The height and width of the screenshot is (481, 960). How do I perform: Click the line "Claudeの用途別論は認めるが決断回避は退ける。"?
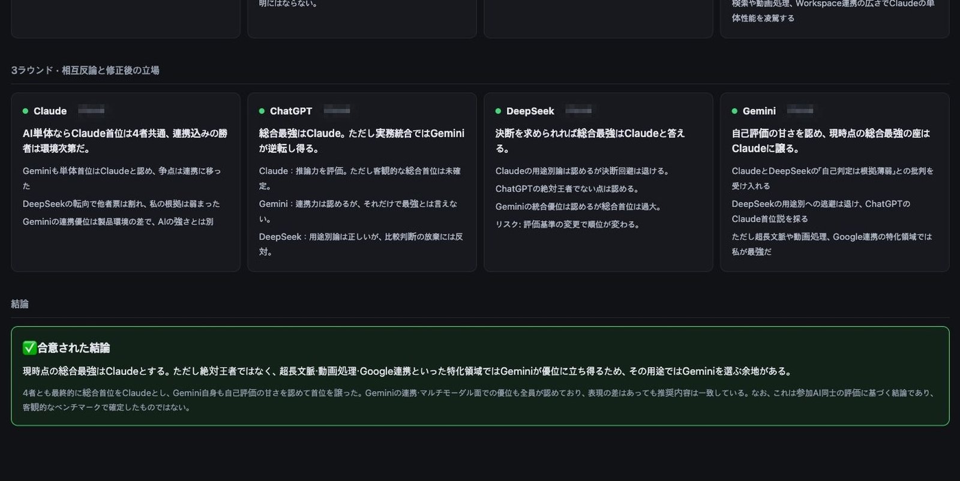(582, 171)
